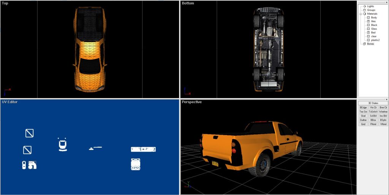389x195 pixels.
Task: Click the Top viewport label
Action: 5,3
